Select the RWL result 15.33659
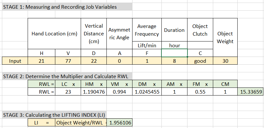Screen dimensions: 264x128 [250, 92]
